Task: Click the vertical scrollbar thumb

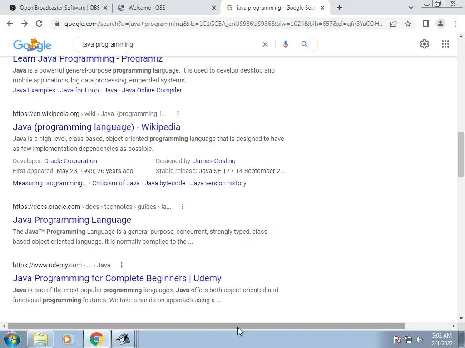Action: pyautogui.click(x=461, y=155)
